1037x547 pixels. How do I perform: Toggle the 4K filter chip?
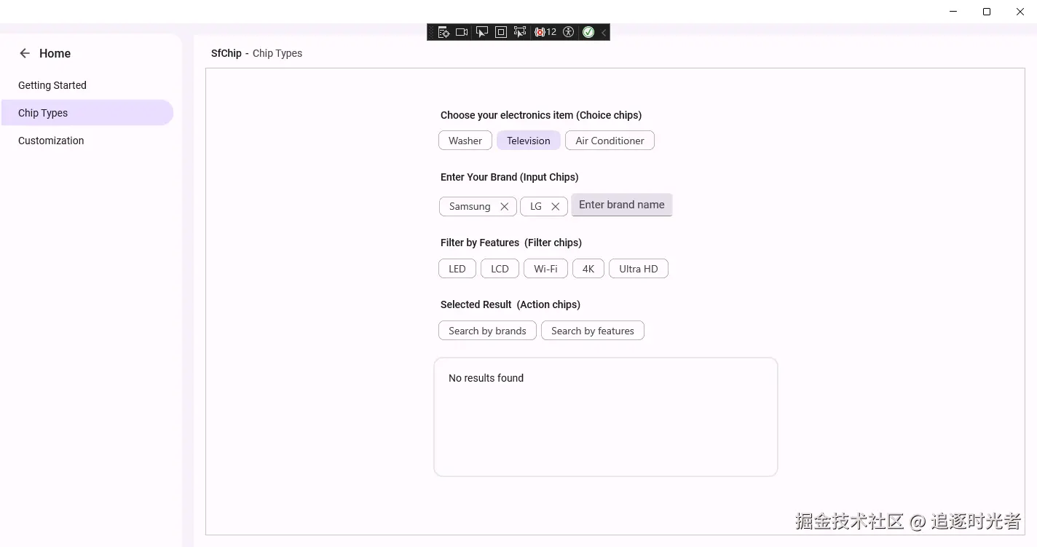tap(588, 269)
